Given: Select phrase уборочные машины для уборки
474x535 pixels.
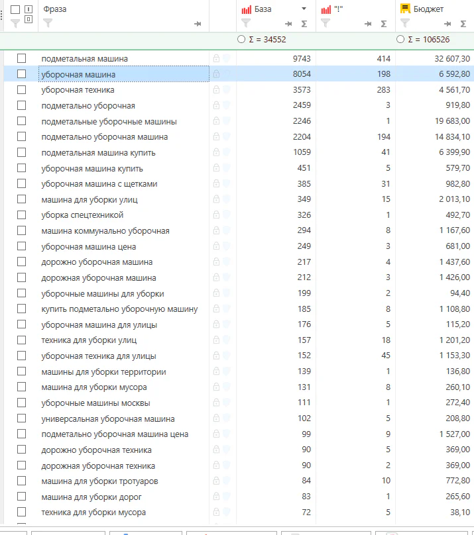Looking at the screenshot, I should 103,294.
